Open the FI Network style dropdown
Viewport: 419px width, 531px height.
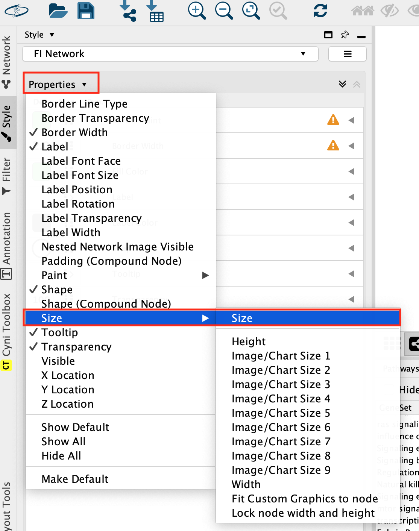pyautogui.click(x=170, y=54)
